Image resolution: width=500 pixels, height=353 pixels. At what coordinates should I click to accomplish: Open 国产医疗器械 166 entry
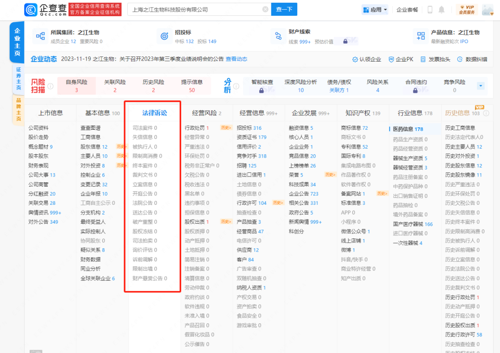coord(412,224)
